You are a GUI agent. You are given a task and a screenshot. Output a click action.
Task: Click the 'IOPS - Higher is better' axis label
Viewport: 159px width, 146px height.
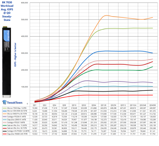pos(15,55)
